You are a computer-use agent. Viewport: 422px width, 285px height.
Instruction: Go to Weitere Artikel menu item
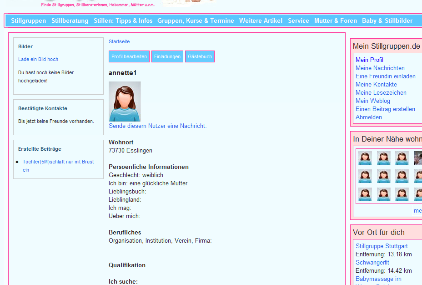point(261,20)
